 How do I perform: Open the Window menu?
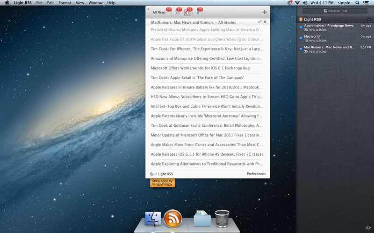95,3
